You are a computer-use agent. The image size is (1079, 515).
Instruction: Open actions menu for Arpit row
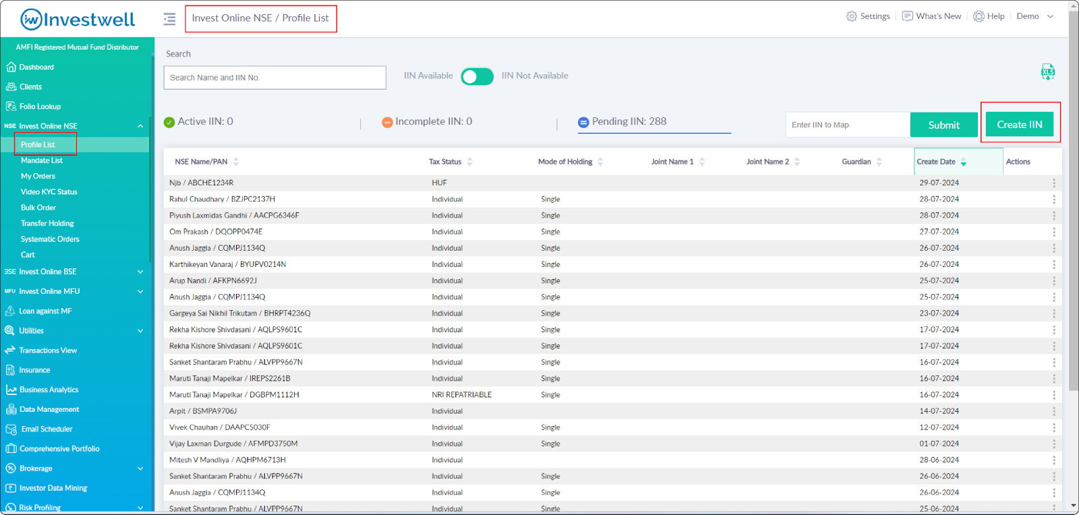1054,411
